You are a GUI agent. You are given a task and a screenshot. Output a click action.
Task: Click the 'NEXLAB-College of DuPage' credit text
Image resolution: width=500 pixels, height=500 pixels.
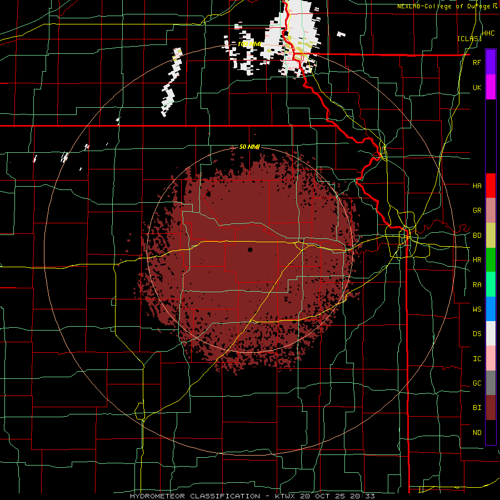[x=445, y=6]
